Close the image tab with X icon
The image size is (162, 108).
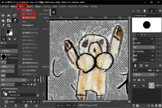click(x=54, y=12)
